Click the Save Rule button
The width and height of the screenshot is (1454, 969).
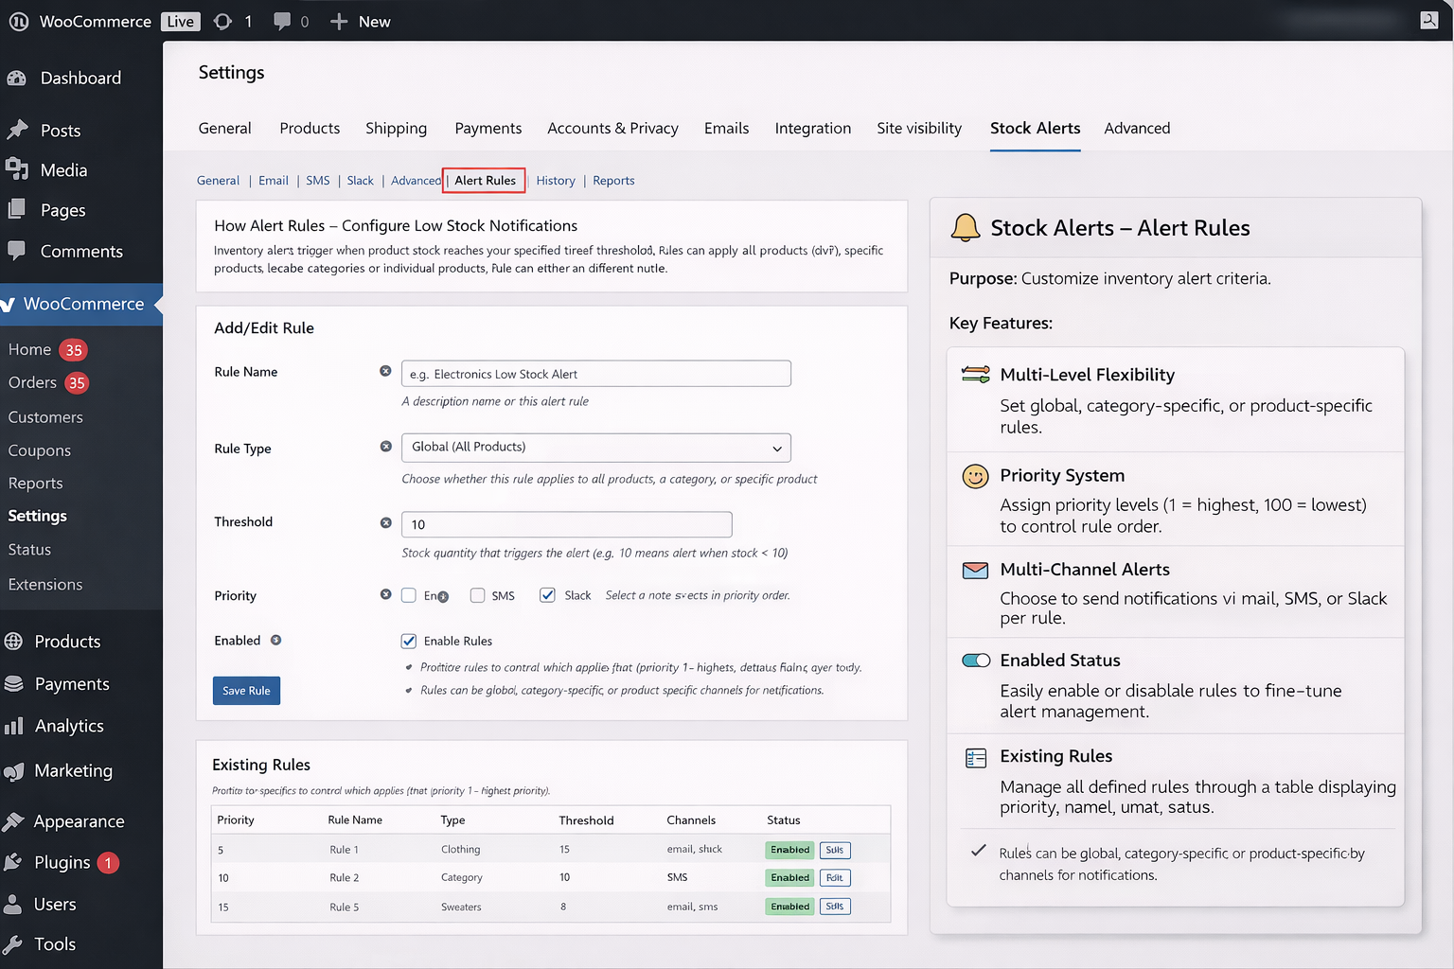click(246, 690)
